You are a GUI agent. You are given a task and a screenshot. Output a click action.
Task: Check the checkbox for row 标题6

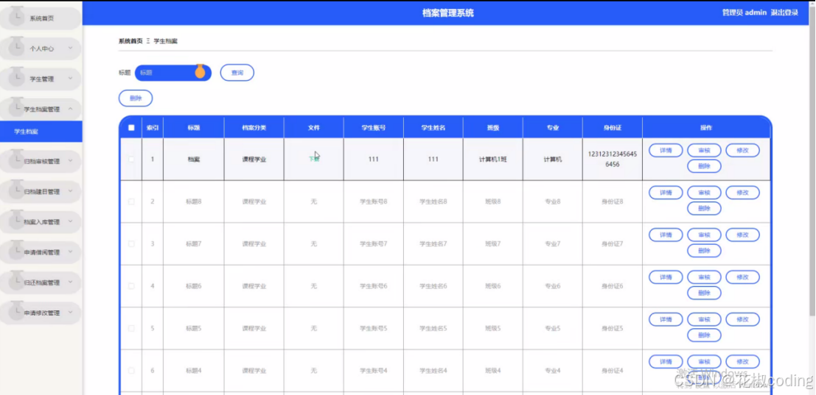click(x=131, y=286)
